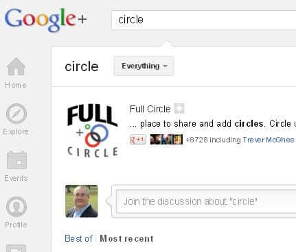
Task: Focus the search box containing circle
Action: 204,20
